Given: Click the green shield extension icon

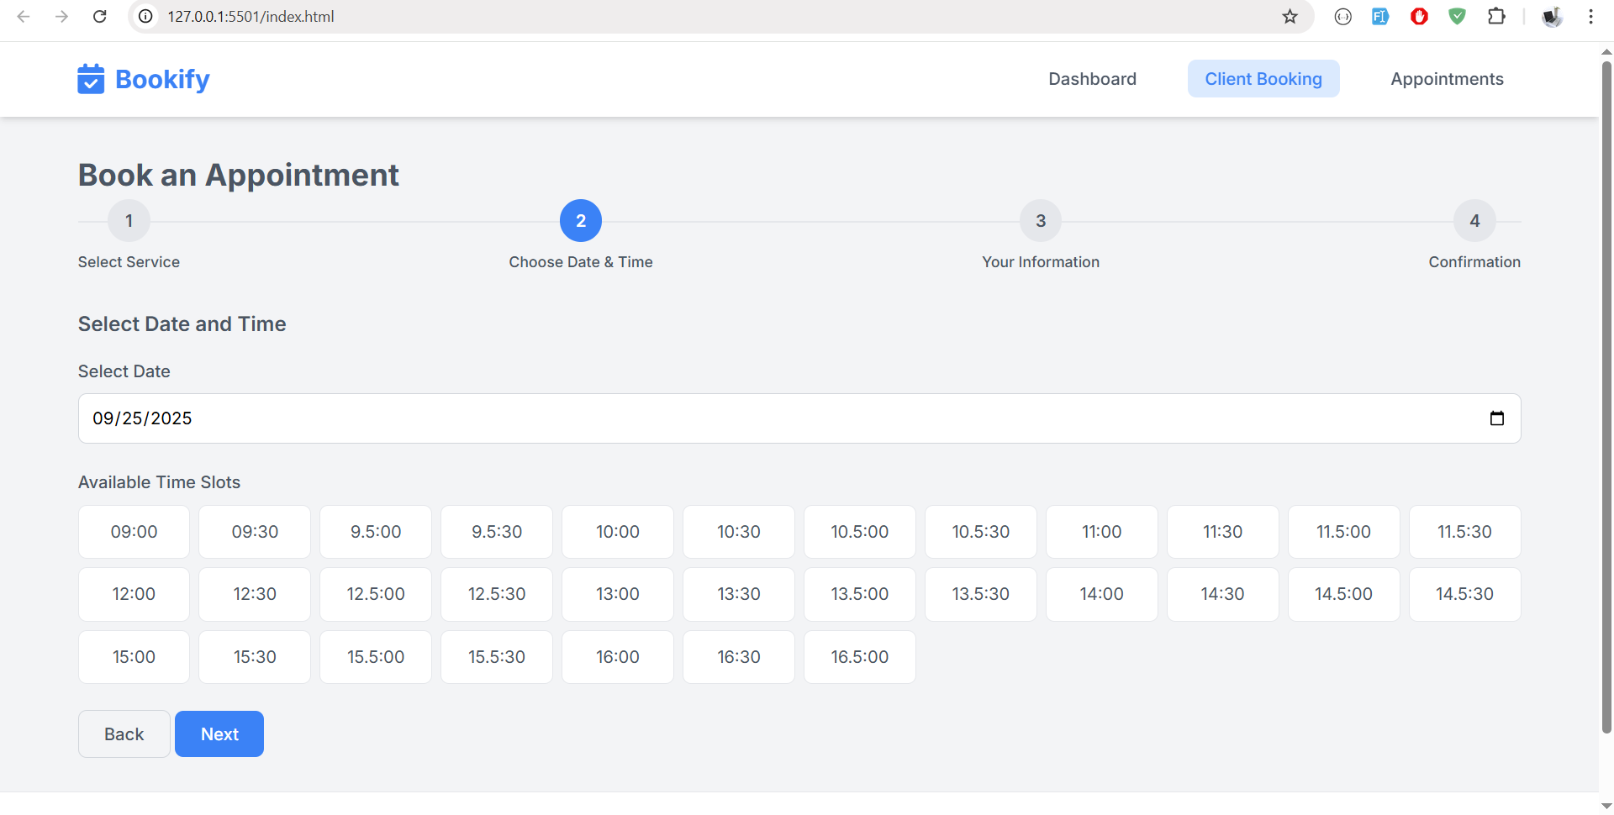Looking at the screenshot, I should click(1457, 17).
